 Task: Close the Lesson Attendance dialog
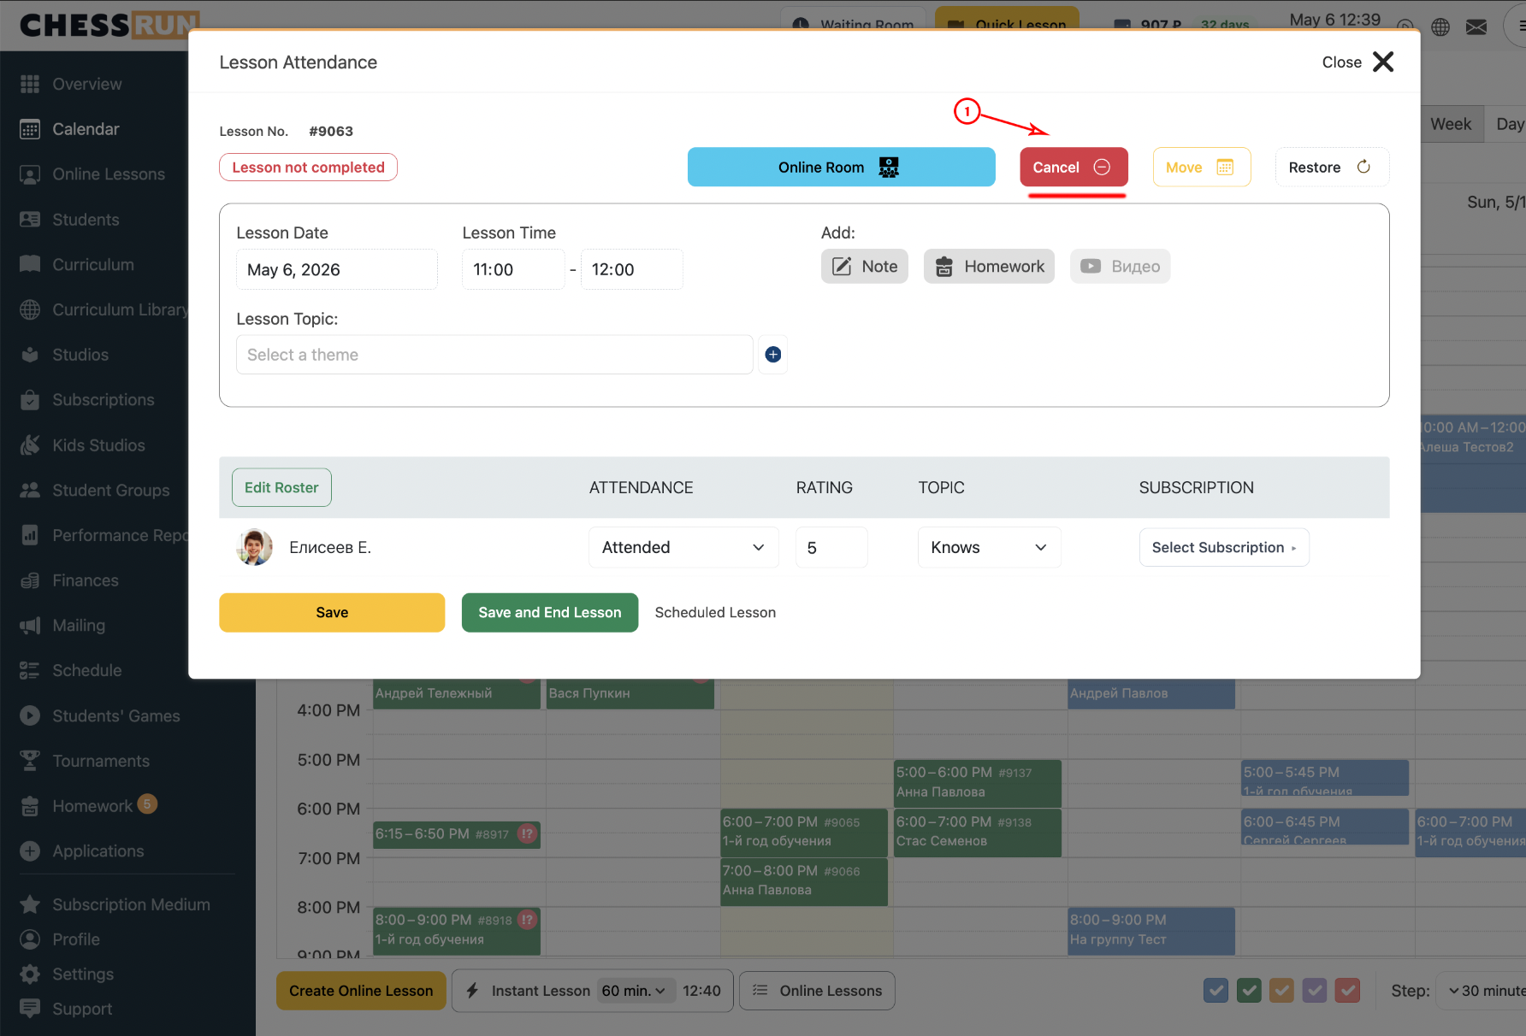point(1358,62)
